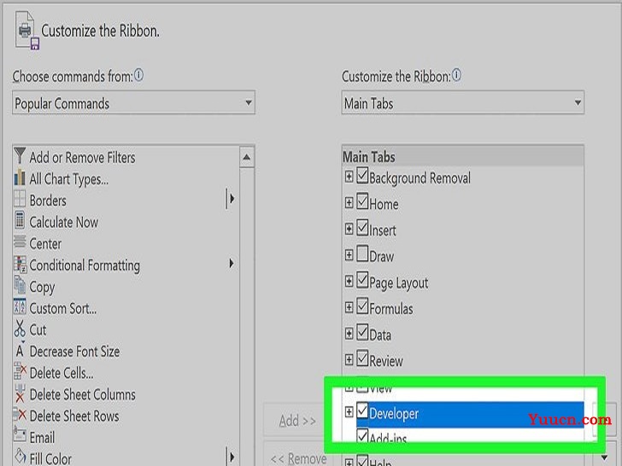Image resolution: width=622 pixels, height=466 pixels.
Task: Toggle the Insert tab checkbox
Action: [x=362, y=228]
